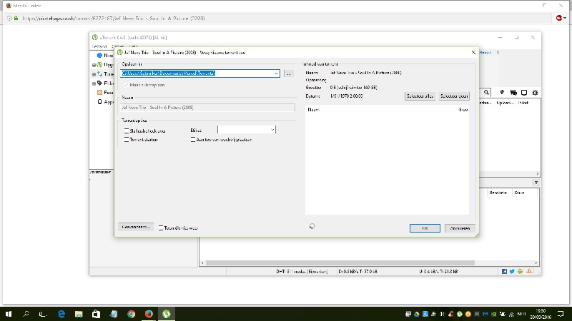Click the search magnifier icon in uTorrent toolbar
Viewport: 572px width, 321px height.
tap(486, 93)
